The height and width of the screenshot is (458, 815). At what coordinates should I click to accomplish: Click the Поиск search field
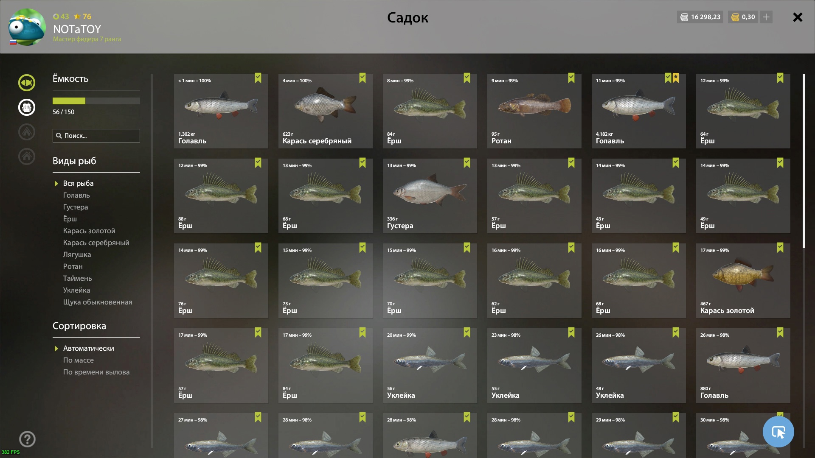coord(96,136)
